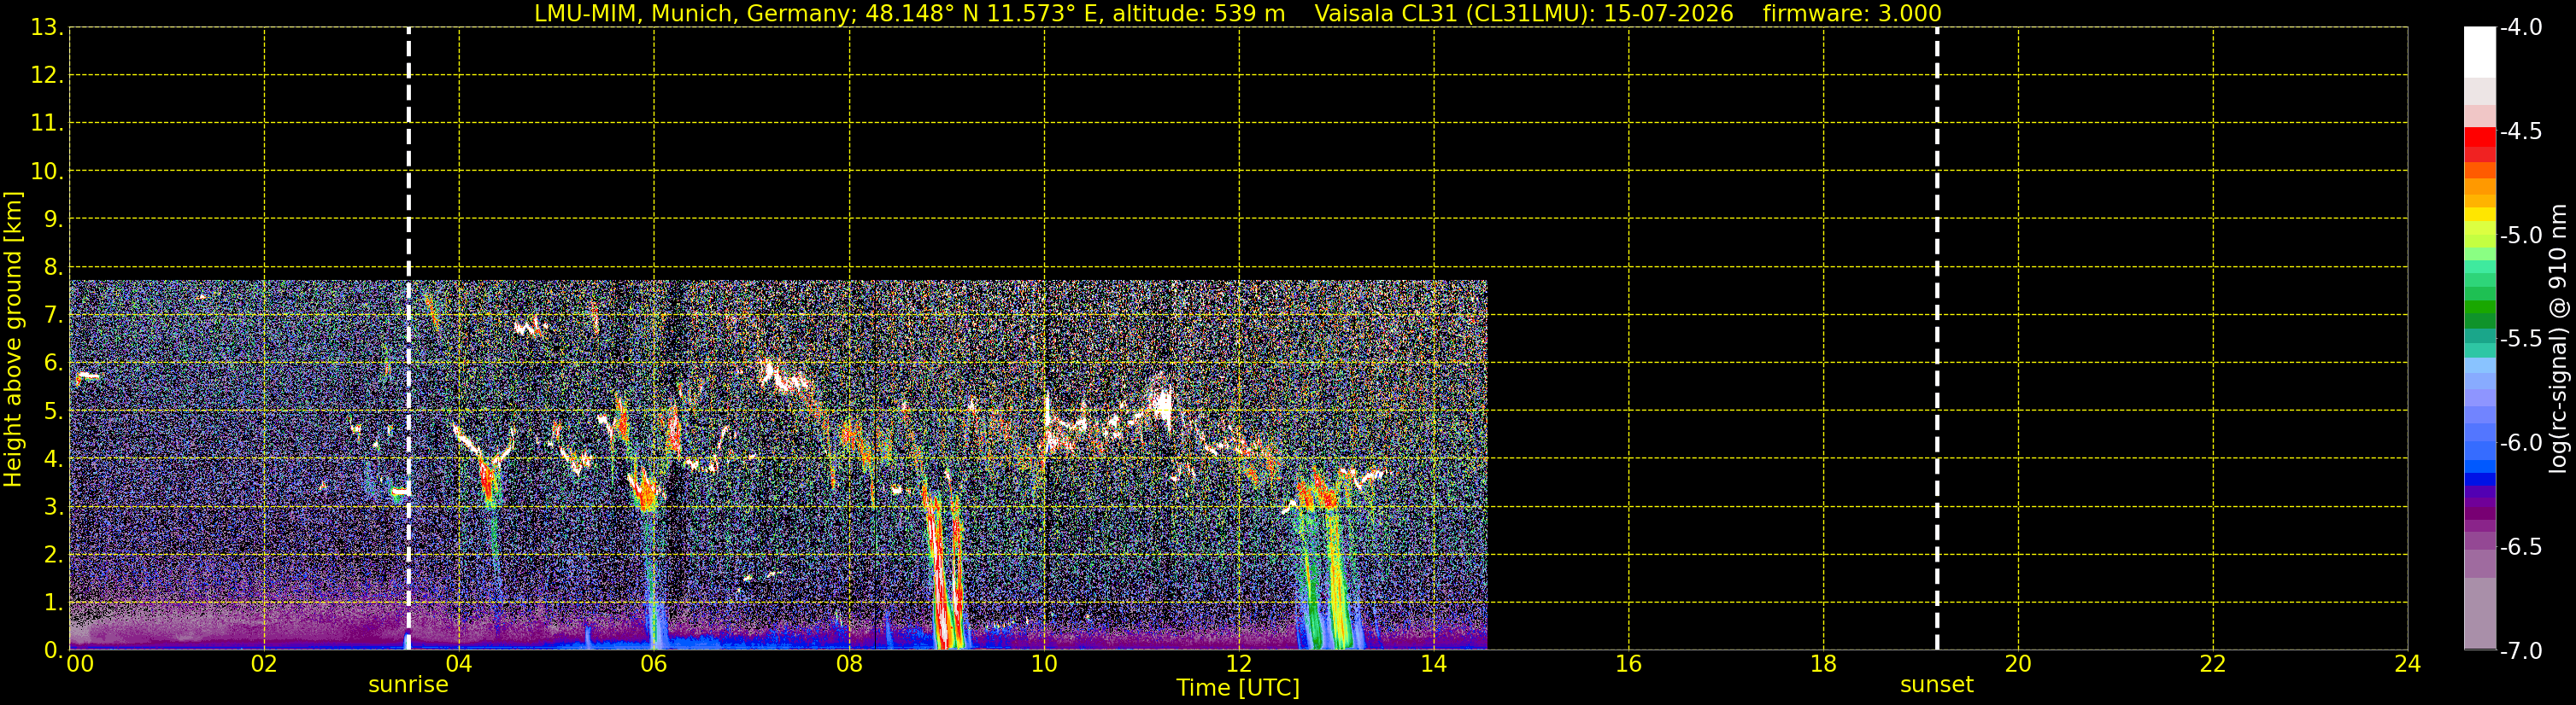Click the 06 hour tick label
Viewport: 2576px width, 705px height.
(654, 664)
